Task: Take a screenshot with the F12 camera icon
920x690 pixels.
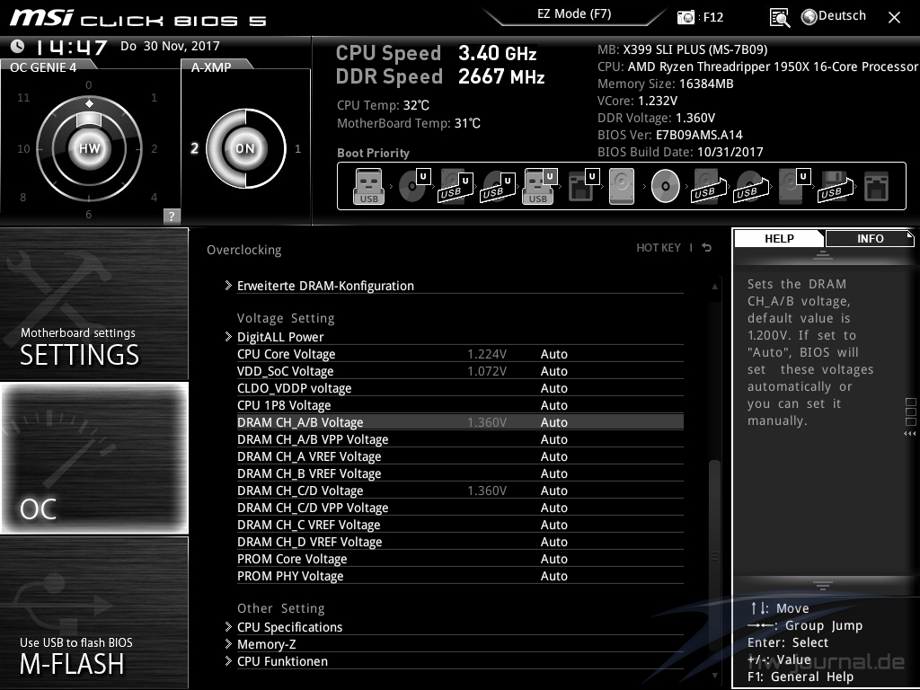Action: click(x=686, y=17)
